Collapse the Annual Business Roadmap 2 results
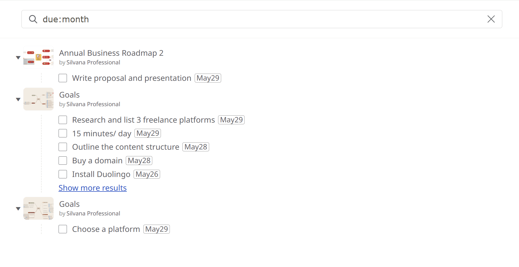The image size is (519, 267). tap(18, 58)
